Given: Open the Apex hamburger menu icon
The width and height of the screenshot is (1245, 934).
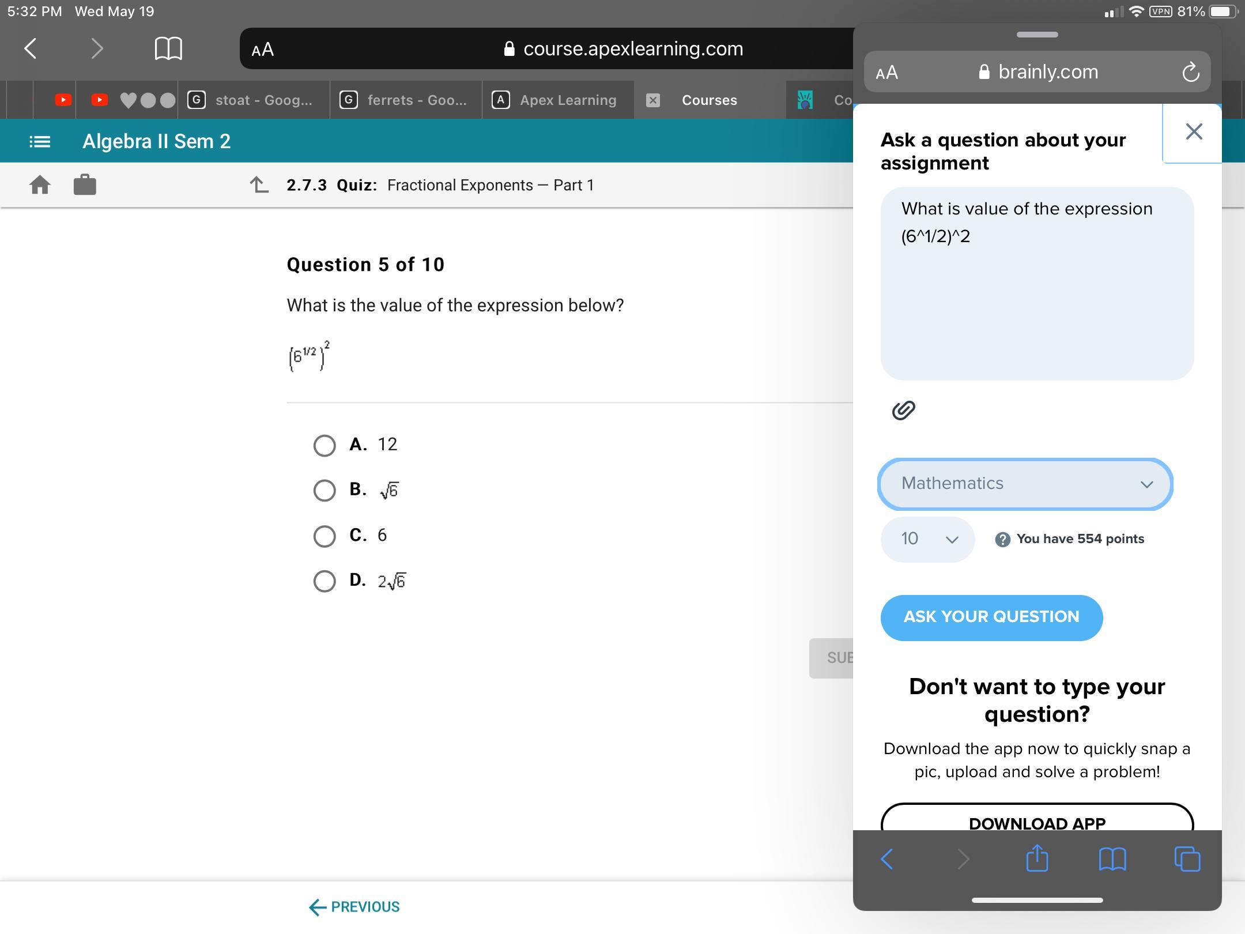Looking at the screenshot, I should point(40,141).
